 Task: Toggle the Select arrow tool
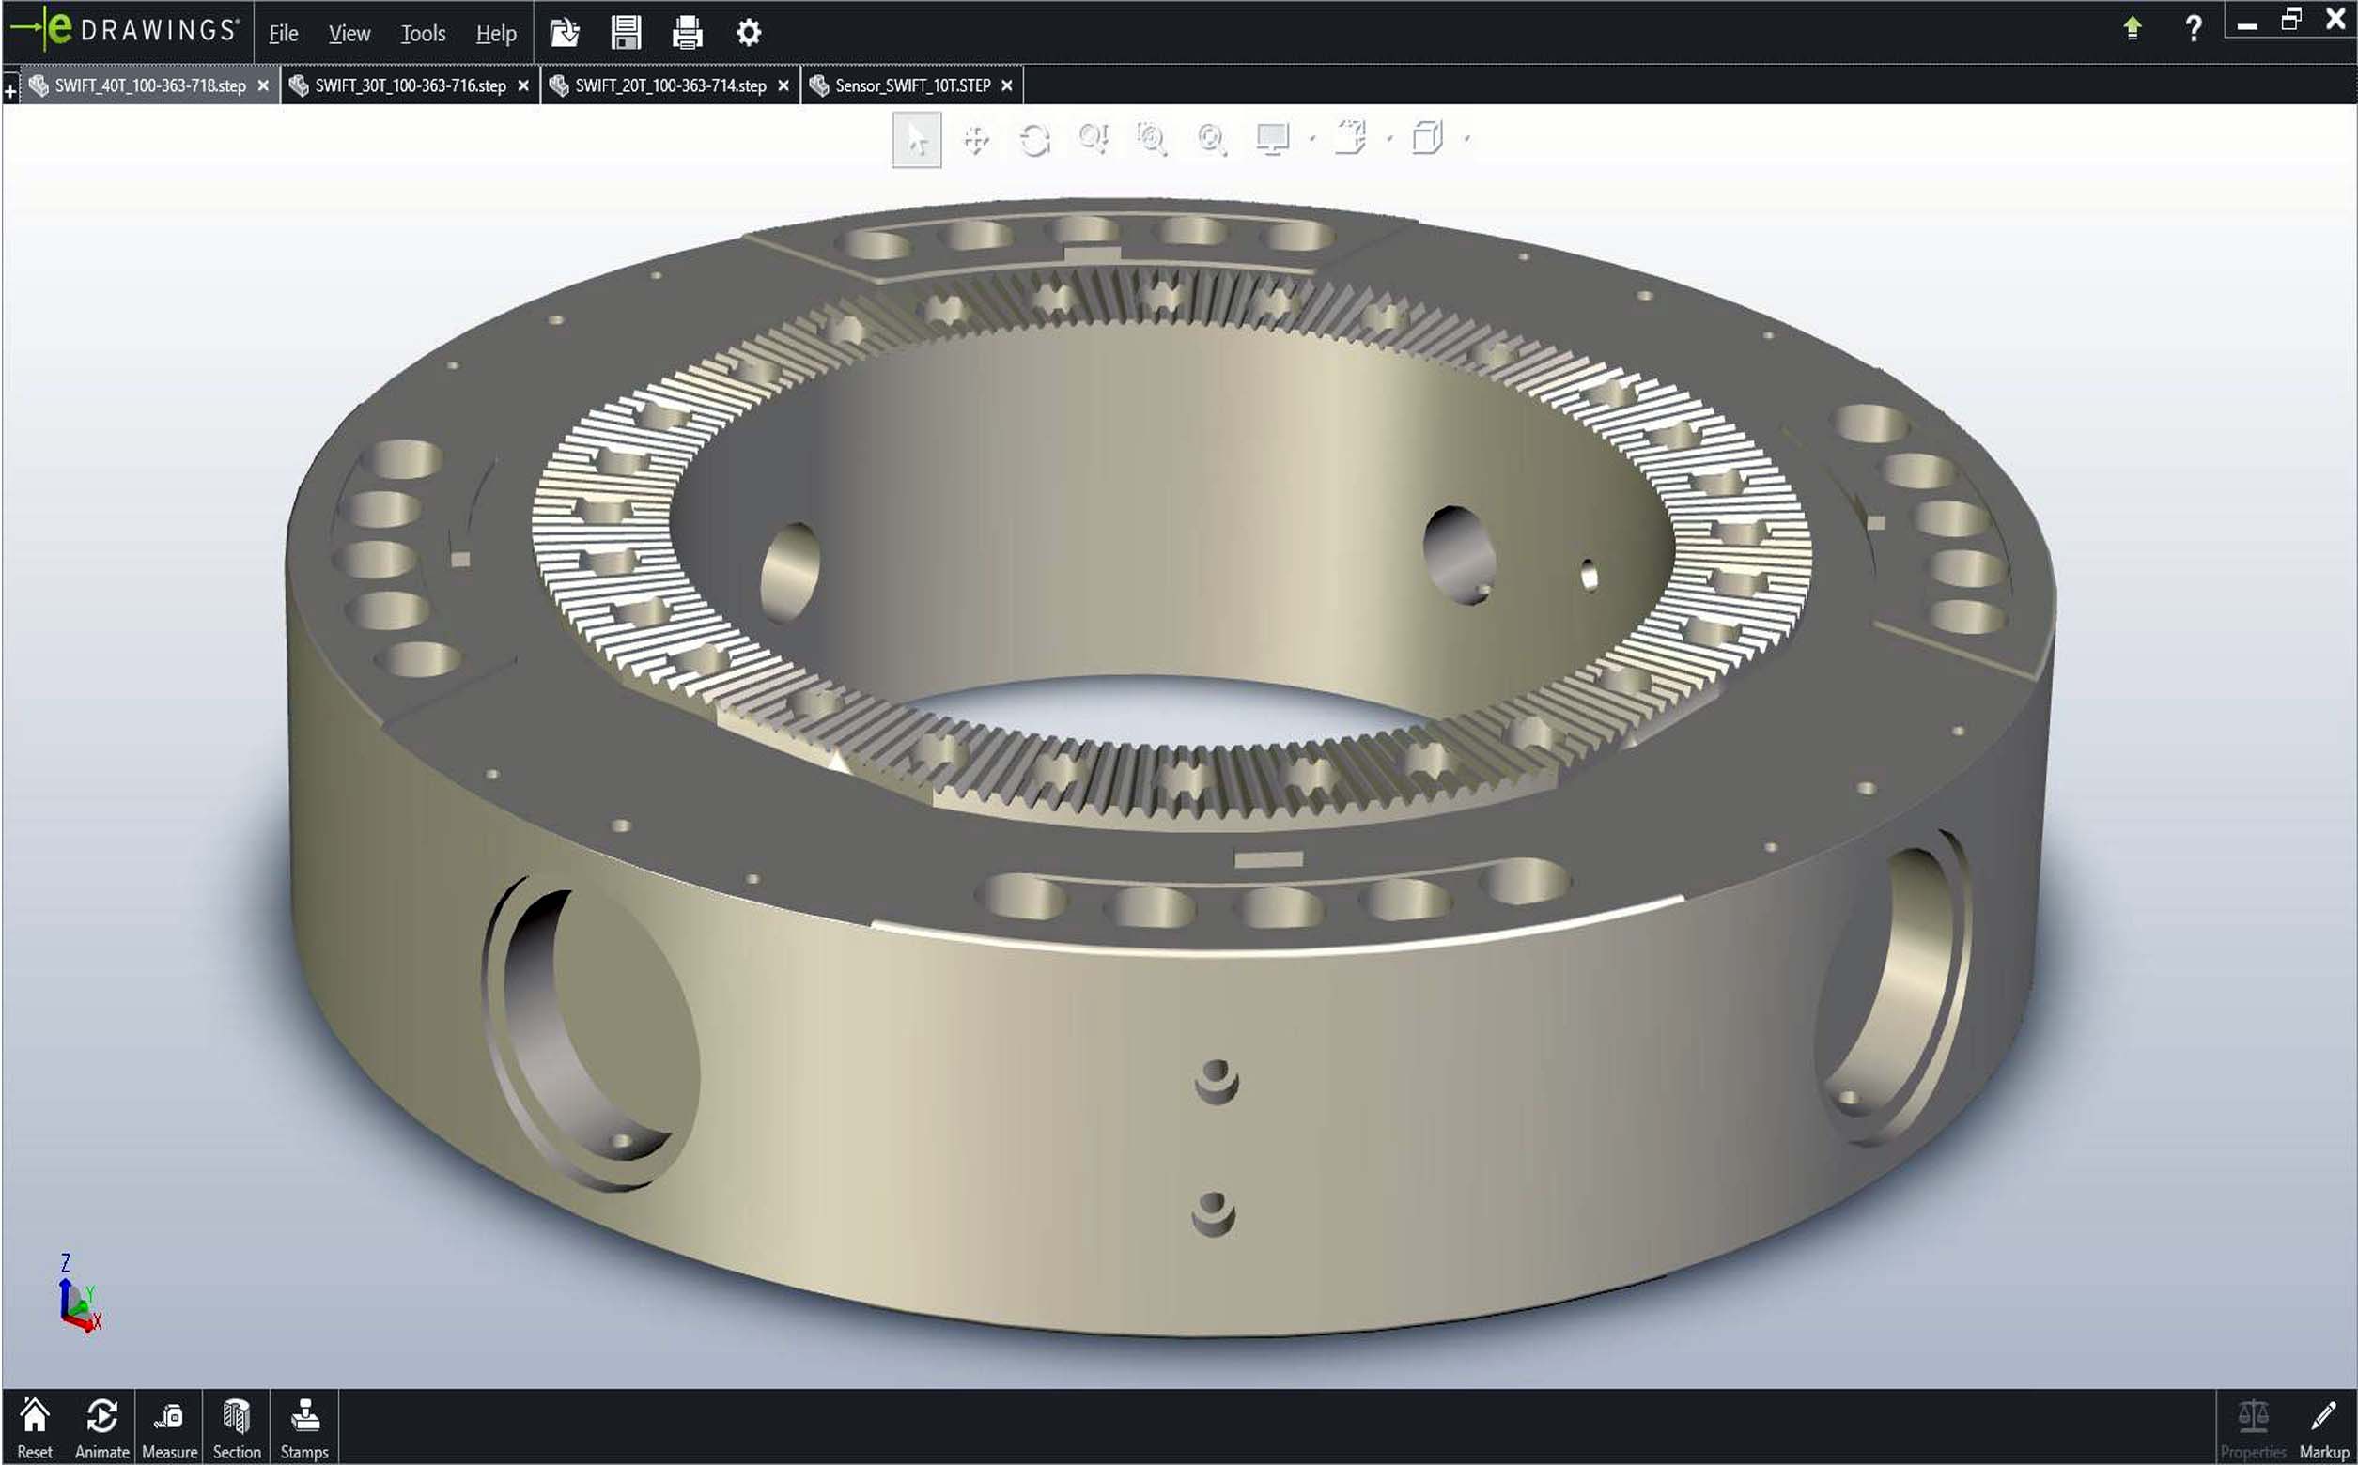(916, 140)
